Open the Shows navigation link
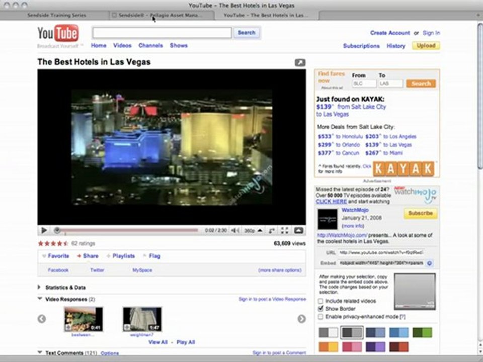The image size is (483, 362). click(179, 46)
